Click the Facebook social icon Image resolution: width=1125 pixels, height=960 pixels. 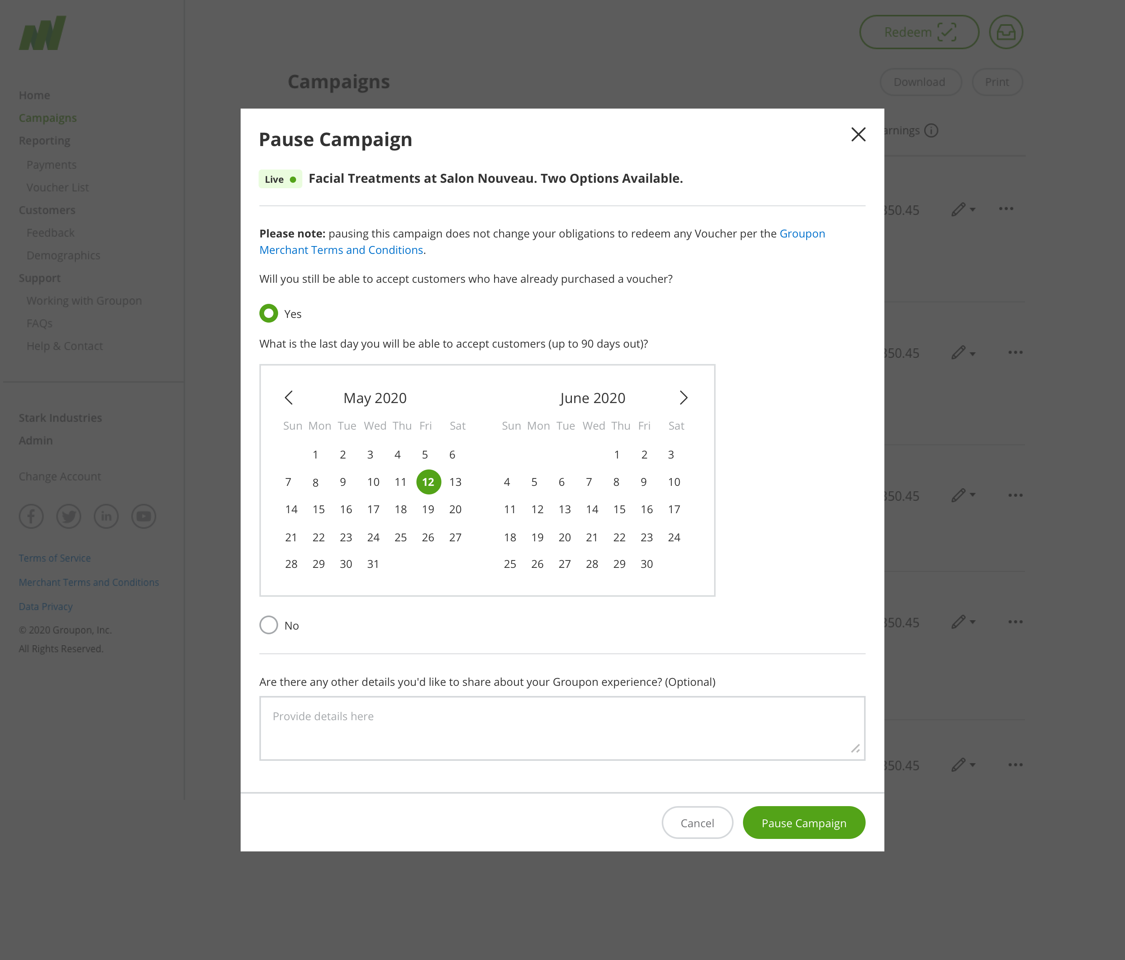pos(32,516)
